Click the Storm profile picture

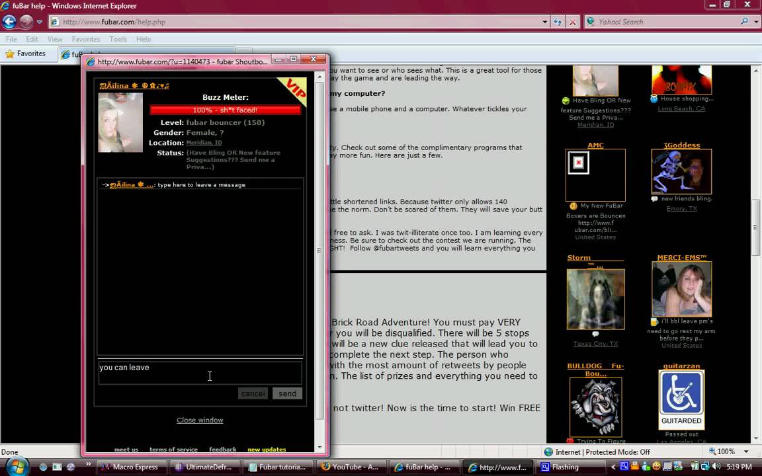coord(595,299)
